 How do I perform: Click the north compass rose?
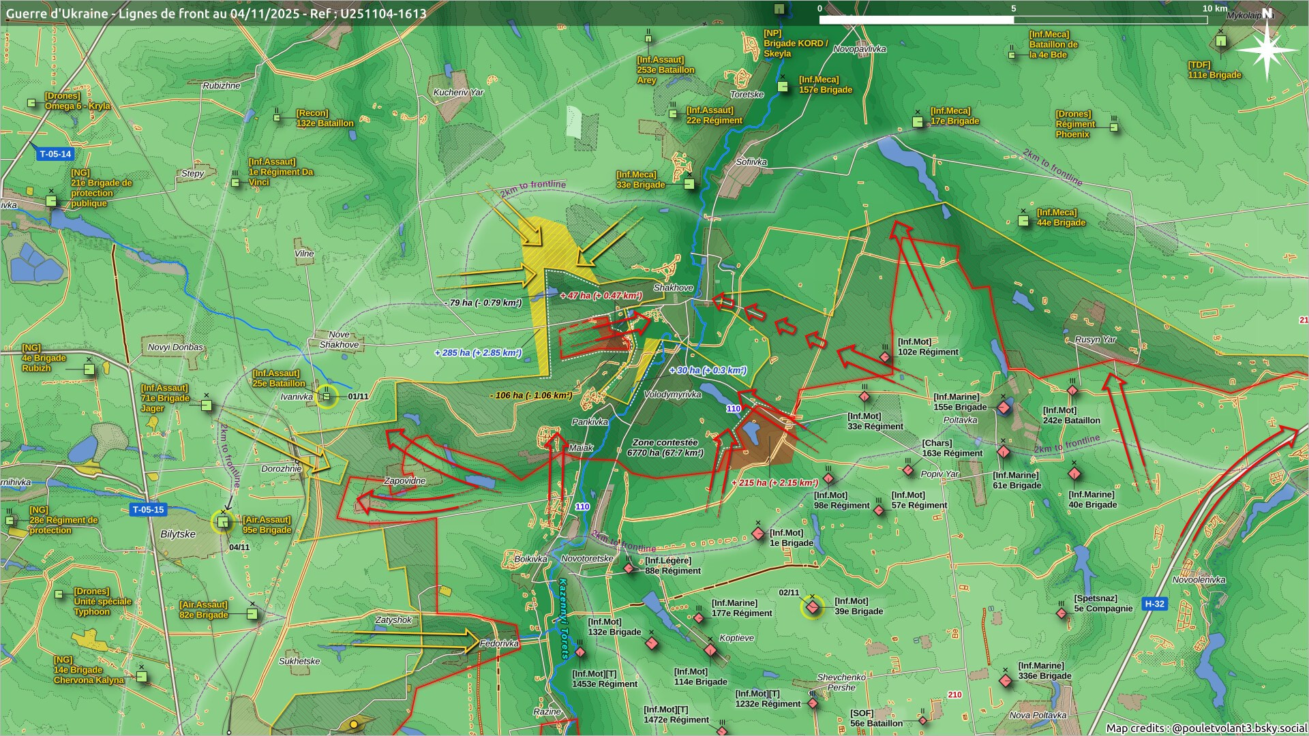(x=1267, y=49)
